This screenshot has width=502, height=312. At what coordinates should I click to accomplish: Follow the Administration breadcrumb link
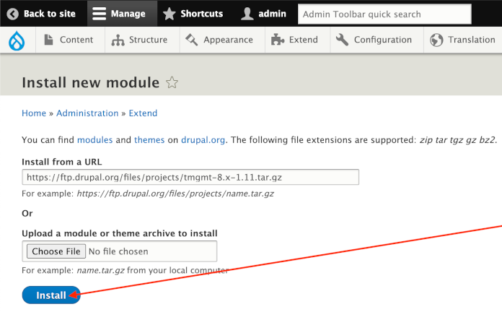click(x=87, y=113)
